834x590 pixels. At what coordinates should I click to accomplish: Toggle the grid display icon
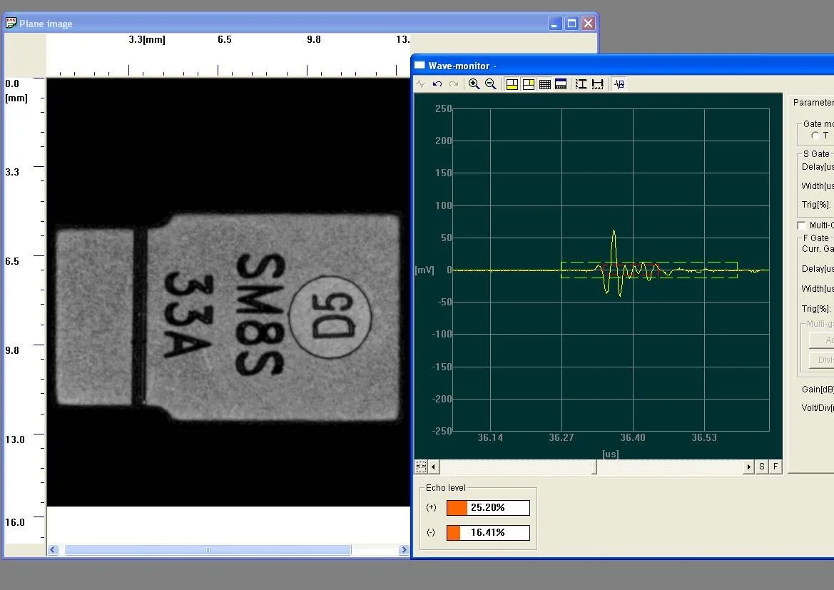pyautogui.click(x=544, y=84)
